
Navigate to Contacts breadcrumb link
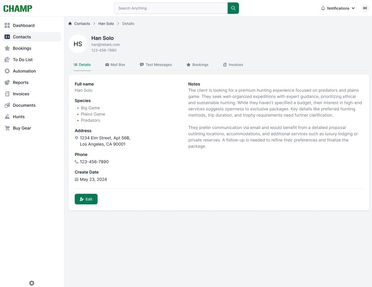pos(82,23)
